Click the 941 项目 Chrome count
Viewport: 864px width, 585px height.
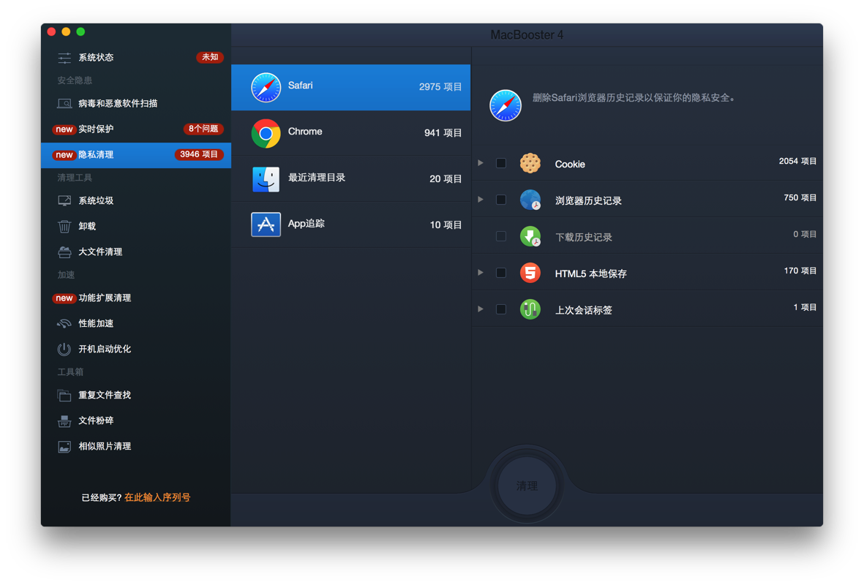[443, 133]
